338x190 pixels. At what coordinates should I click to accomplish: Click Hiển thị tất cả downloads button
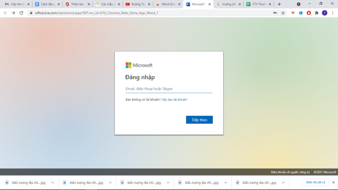point(316,182)
